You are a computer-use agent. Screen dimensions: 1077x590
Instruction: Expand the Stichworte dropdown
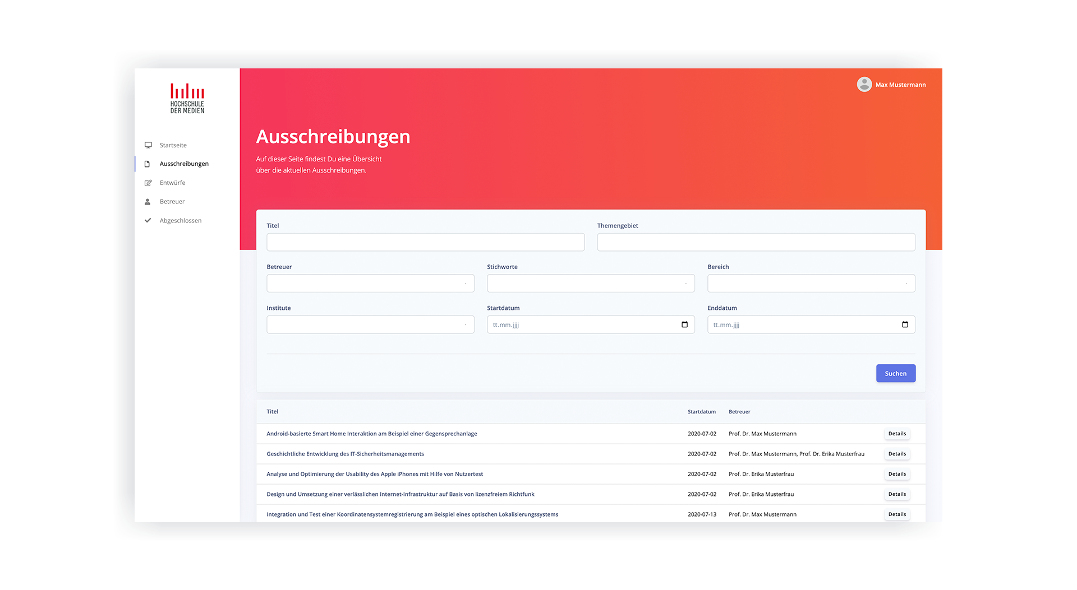[591, 284]
